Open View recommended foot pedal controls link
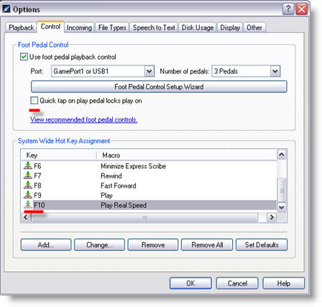This screenshot has width=322, height=307. click(x=84, y=119)
